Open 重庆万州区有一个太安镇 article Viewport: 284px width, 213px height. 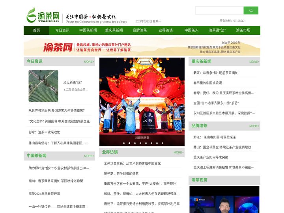(140, 184)
